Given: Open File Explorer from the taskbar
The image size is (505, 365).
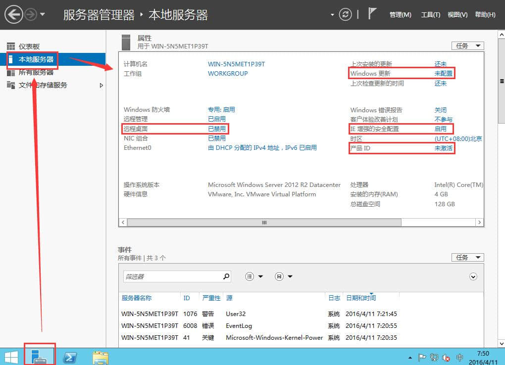Looking at the screenshot, I should coord(100,358).
